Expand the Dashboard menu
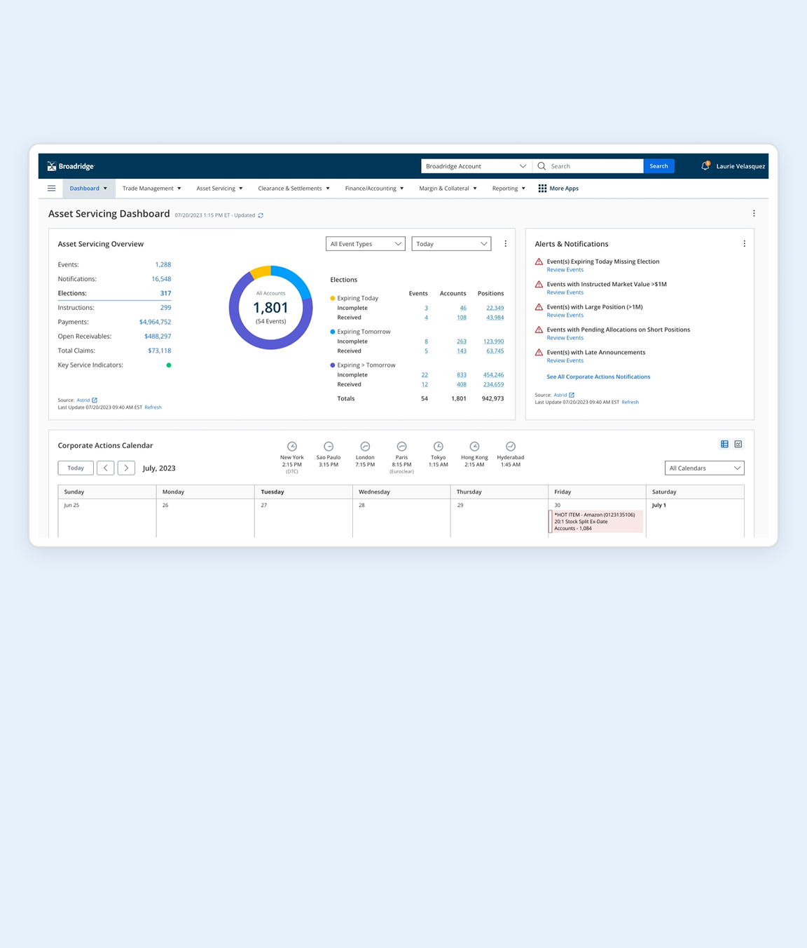Screen dimensions: 807x948 pos(88,189)
